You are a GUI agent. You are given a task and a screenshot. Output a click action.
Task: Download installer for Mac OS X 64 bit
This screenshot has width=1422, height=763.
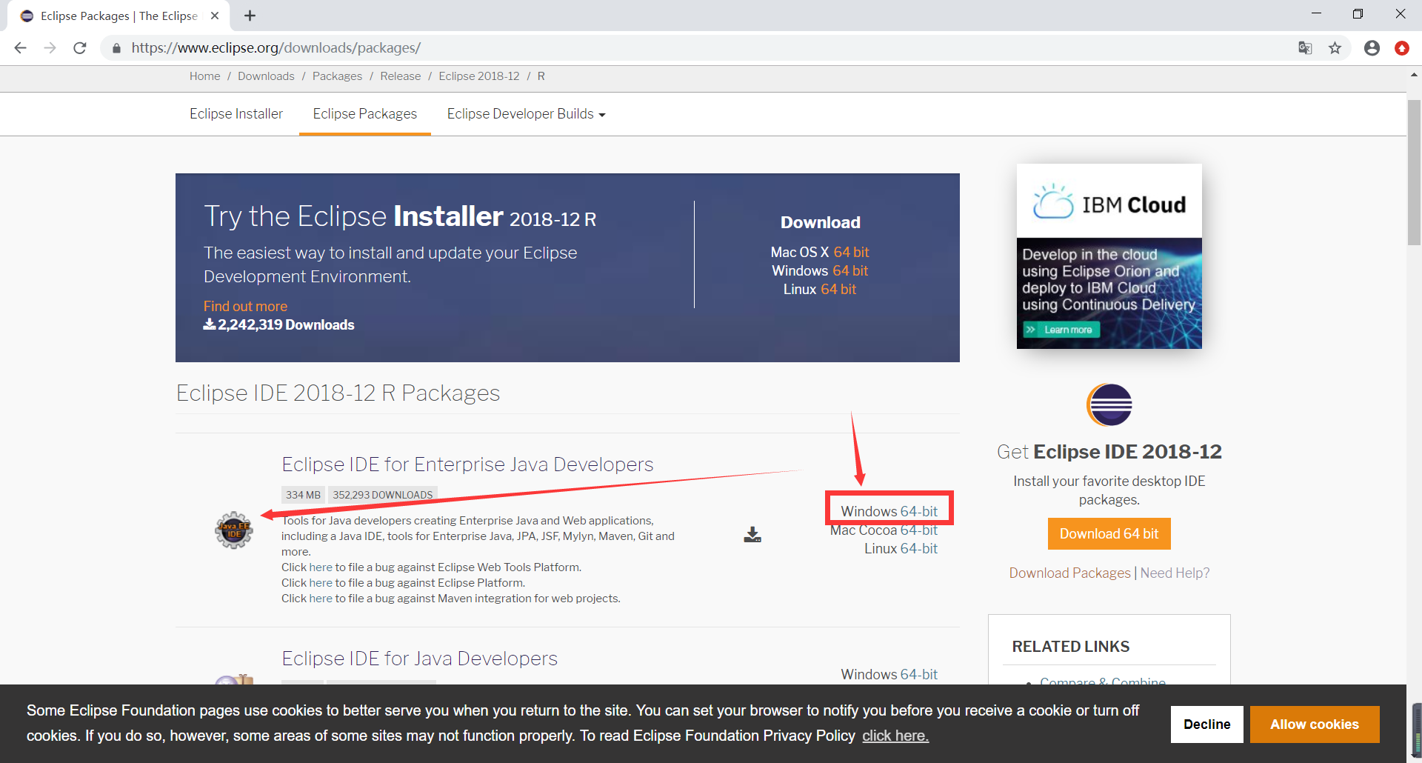[x=851, y=253]
